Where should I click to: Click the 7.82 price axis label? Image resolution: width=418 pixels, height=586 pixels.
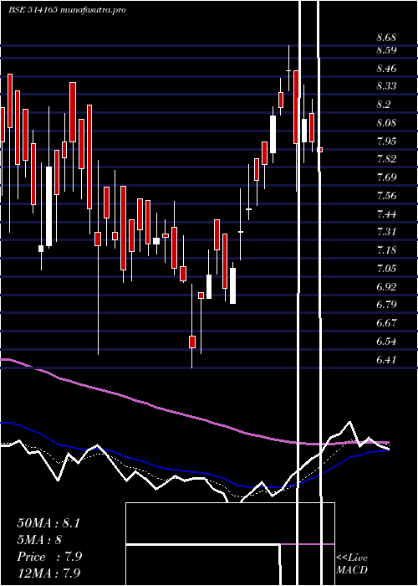point(386,159)
